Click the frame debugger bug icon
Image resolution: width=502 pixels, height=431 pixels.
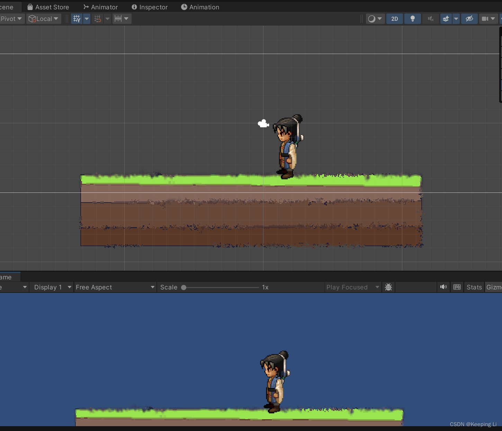[x=388, y=287]
